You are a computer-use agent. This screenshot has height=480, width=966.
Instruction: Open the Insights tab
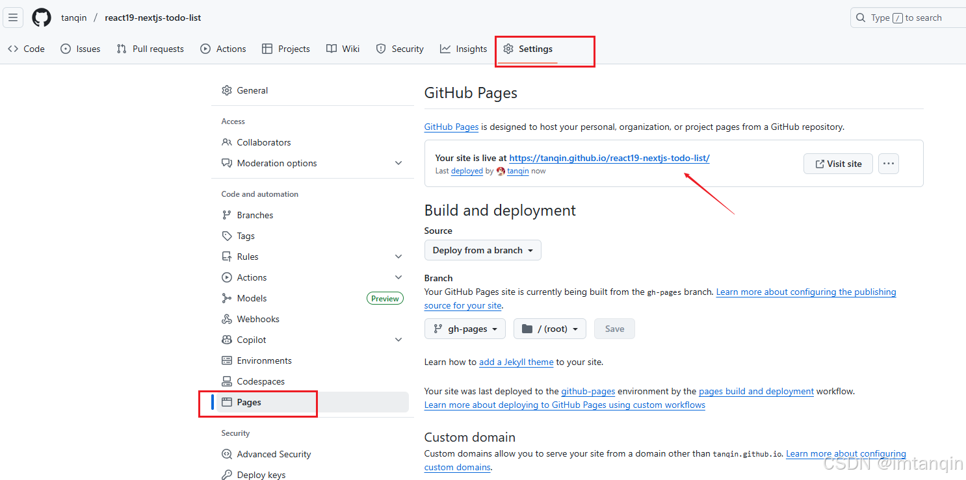[x=463, y=49]
